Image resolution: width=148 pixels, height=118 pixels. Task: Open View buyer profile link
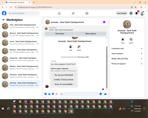(83, 57)
